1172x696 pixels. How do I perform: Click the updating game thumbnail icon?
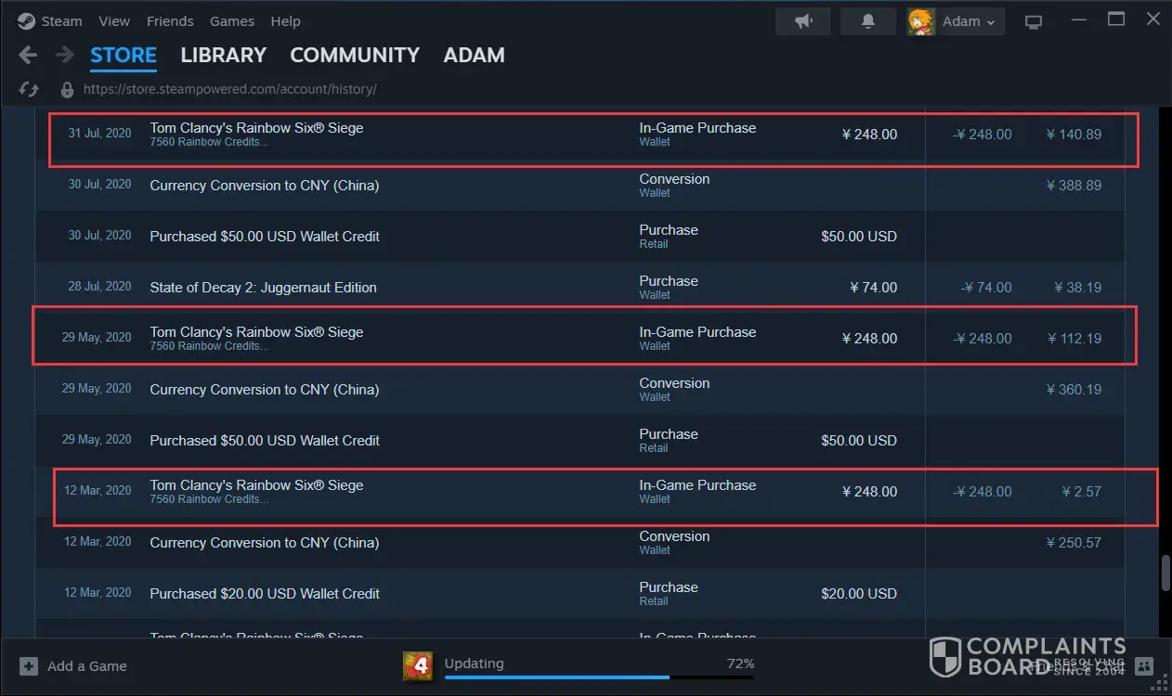click(x=418, y=665)
